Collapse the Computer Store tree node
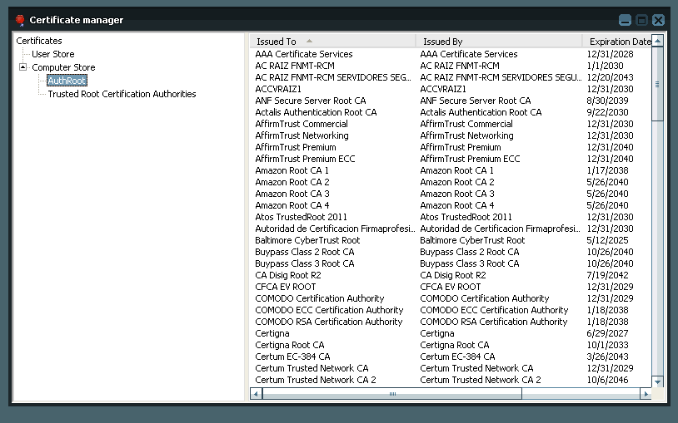Viewport: 678px width, 423px height. pyautogui.click(x=23, y=67)
